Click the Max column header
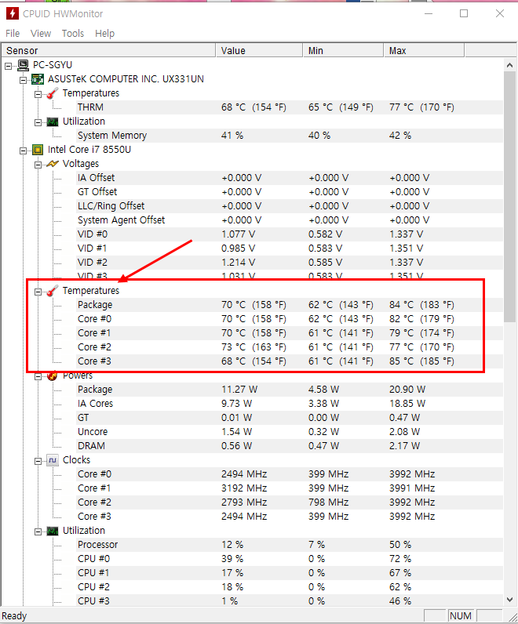Screen dimensions: 518x624 click(x=424, y=50)
